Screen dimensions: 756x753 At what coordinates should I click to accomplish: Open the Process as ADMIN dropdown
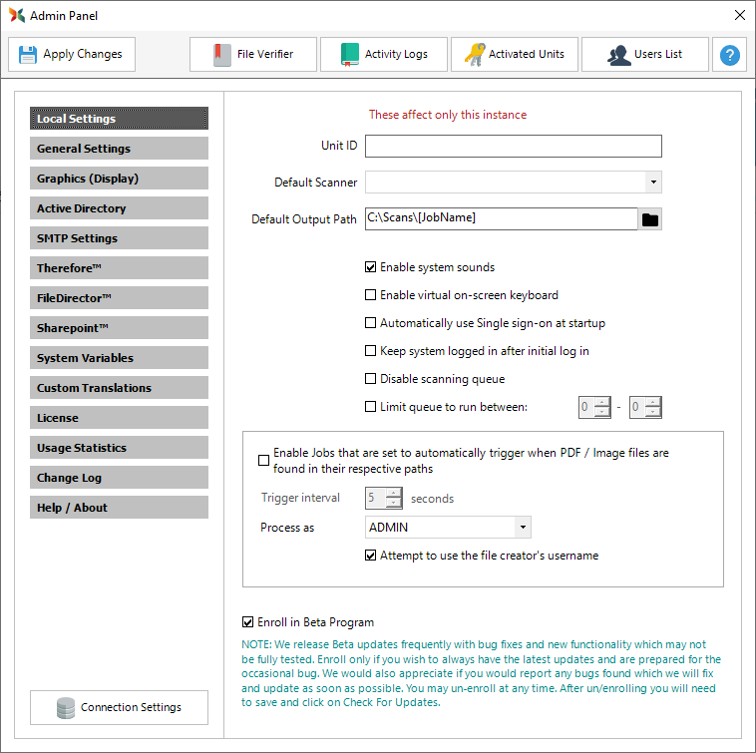point(523,528)
